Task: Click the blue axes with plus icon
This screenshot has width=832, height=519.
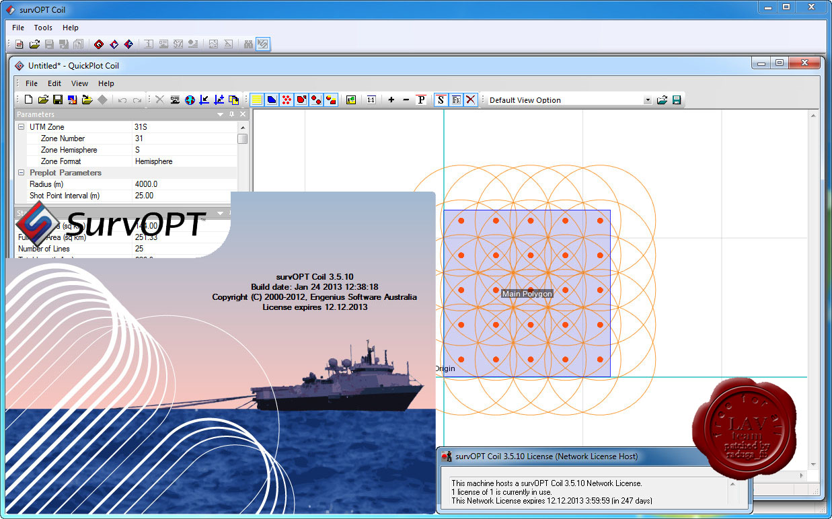Action: click(219, 100)
